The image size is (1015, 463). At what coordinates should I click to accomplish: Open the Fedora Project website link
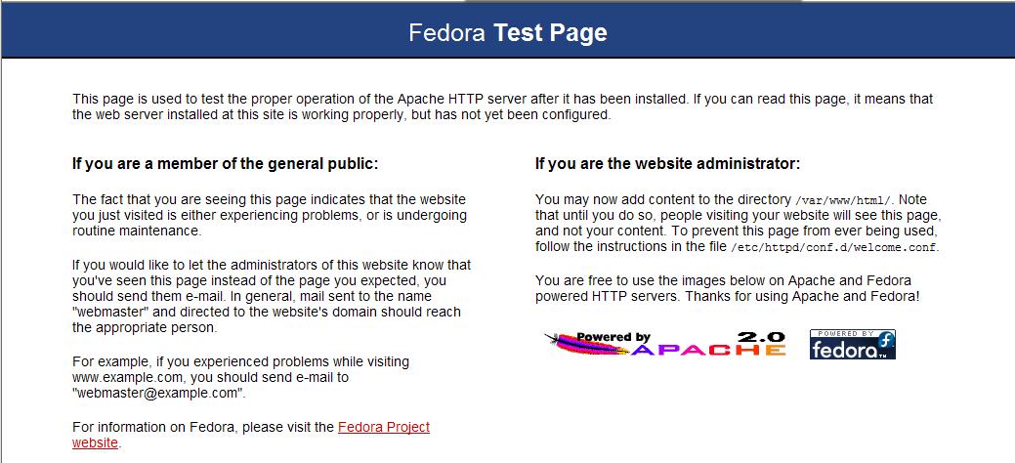[383, 427]
